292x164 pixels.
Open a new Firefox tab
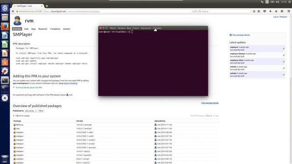click(x=47, y=6)
